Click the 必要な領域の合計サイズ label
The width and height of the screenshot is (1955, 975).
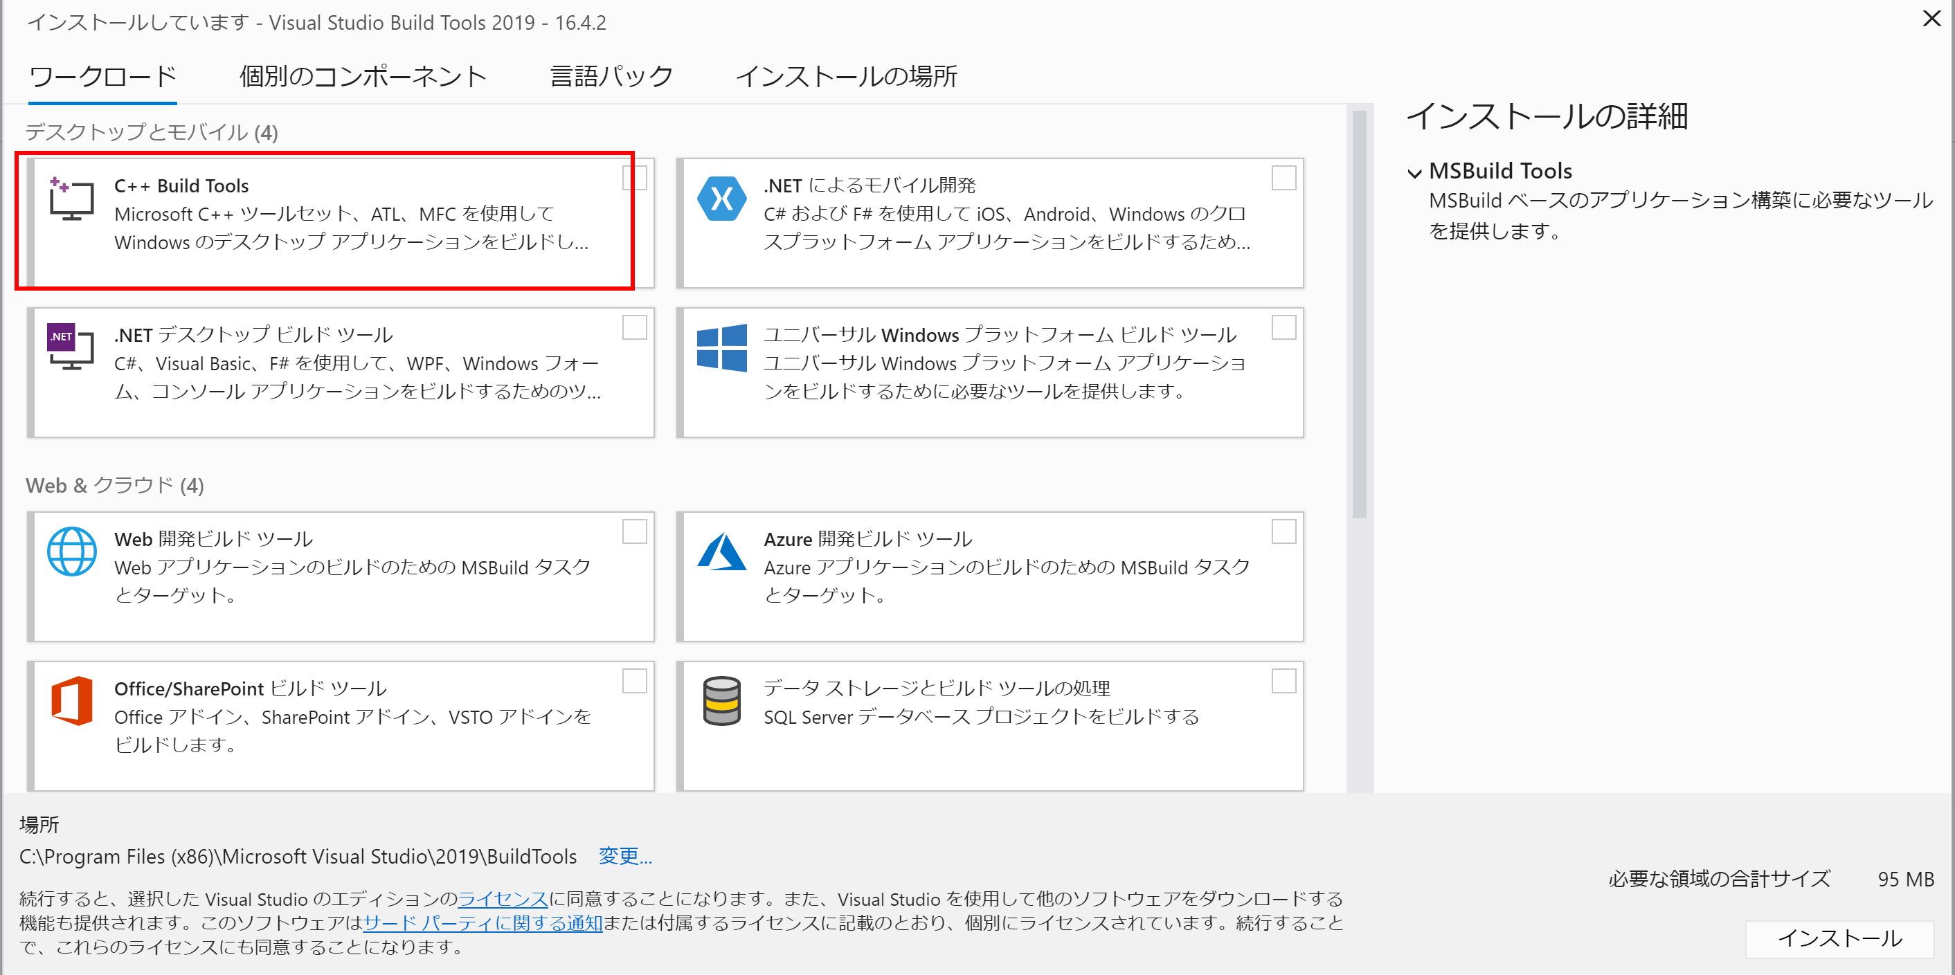coord(1720,880)
